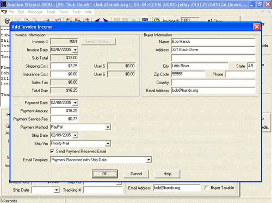Click the Cancel button
Screen dimensions: 272x203
136,174
